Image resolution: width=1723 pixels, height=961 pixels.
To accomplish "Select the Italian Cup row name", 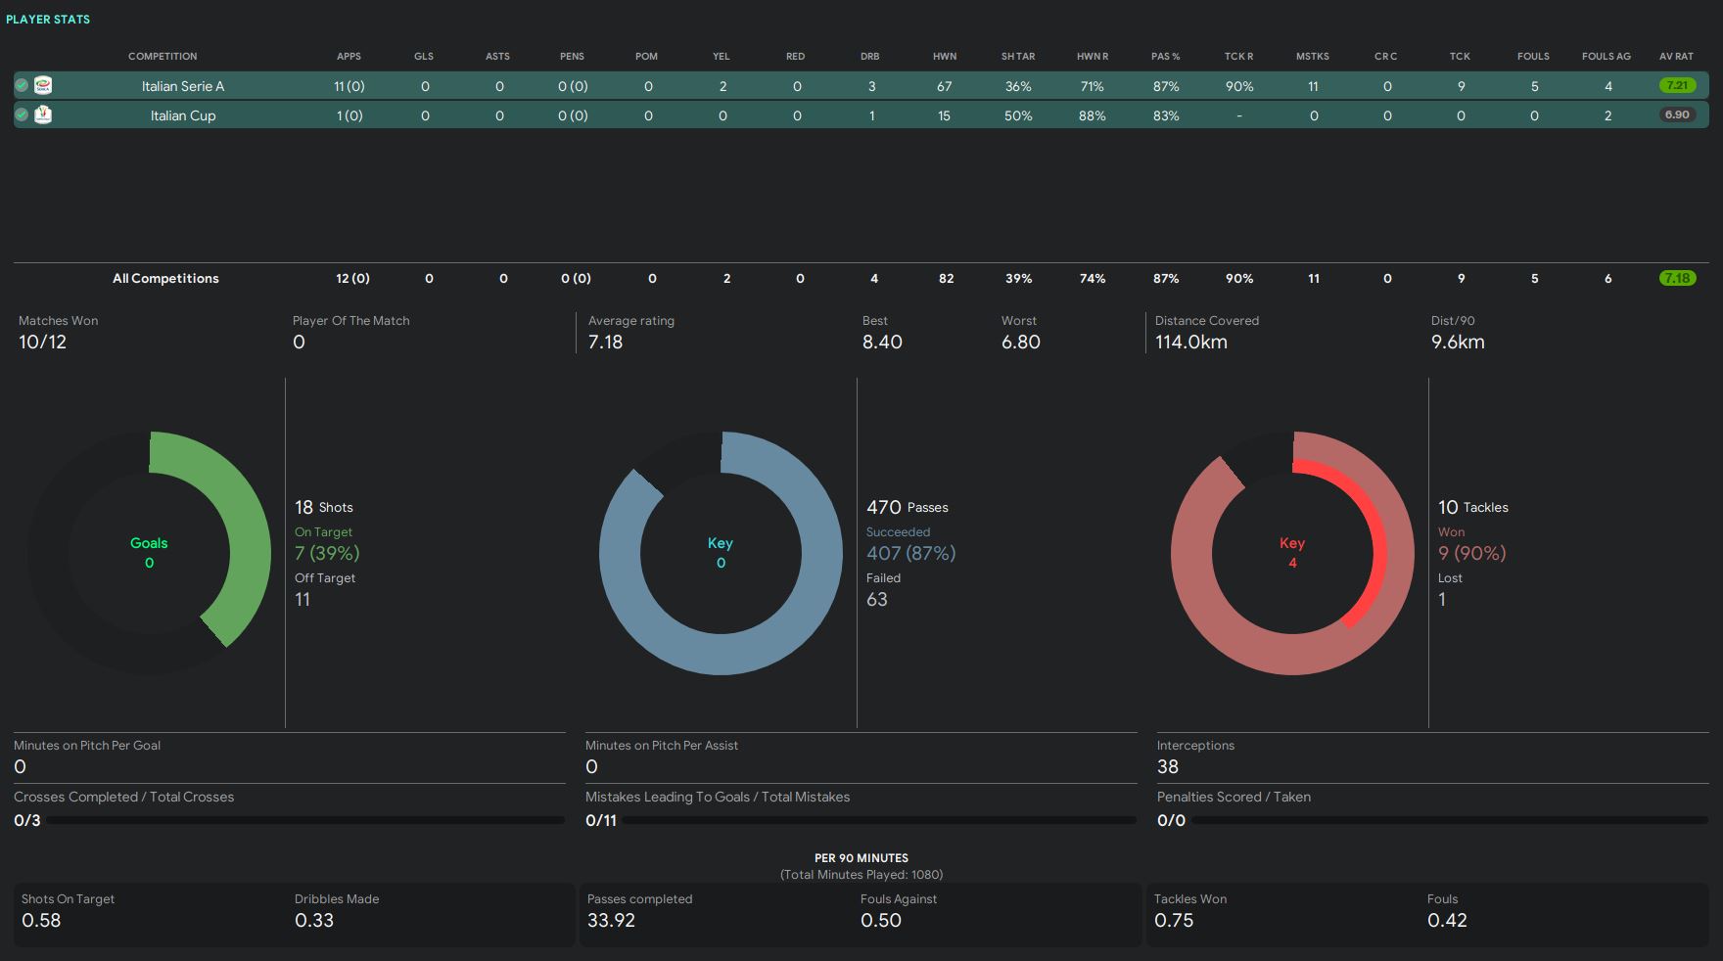I will tap(183, 115).
